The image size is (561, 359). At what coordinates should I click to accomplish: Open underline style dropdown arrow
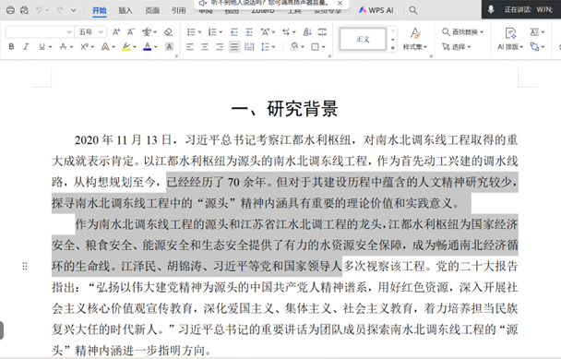[x=50, y=47]
